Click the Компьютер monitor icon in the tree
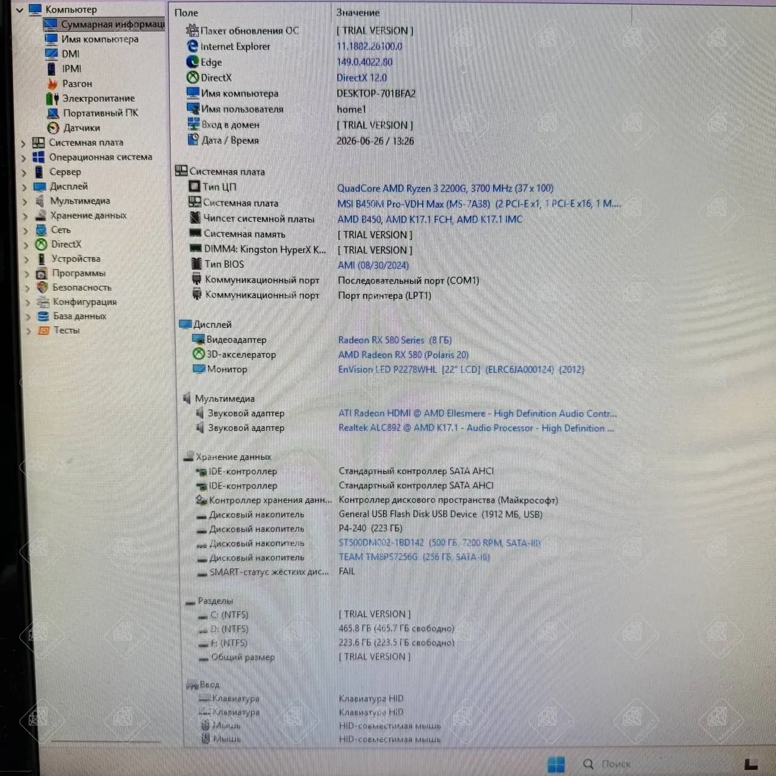The image size is (776, 776). [x=36, y=9]
